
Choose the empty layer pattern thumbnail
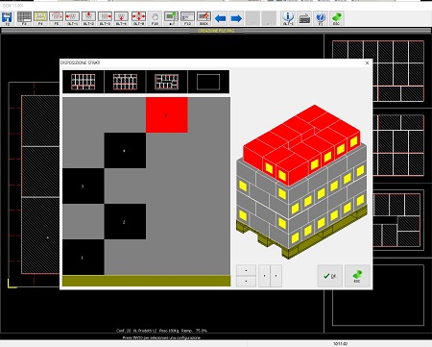coord(208,82)
